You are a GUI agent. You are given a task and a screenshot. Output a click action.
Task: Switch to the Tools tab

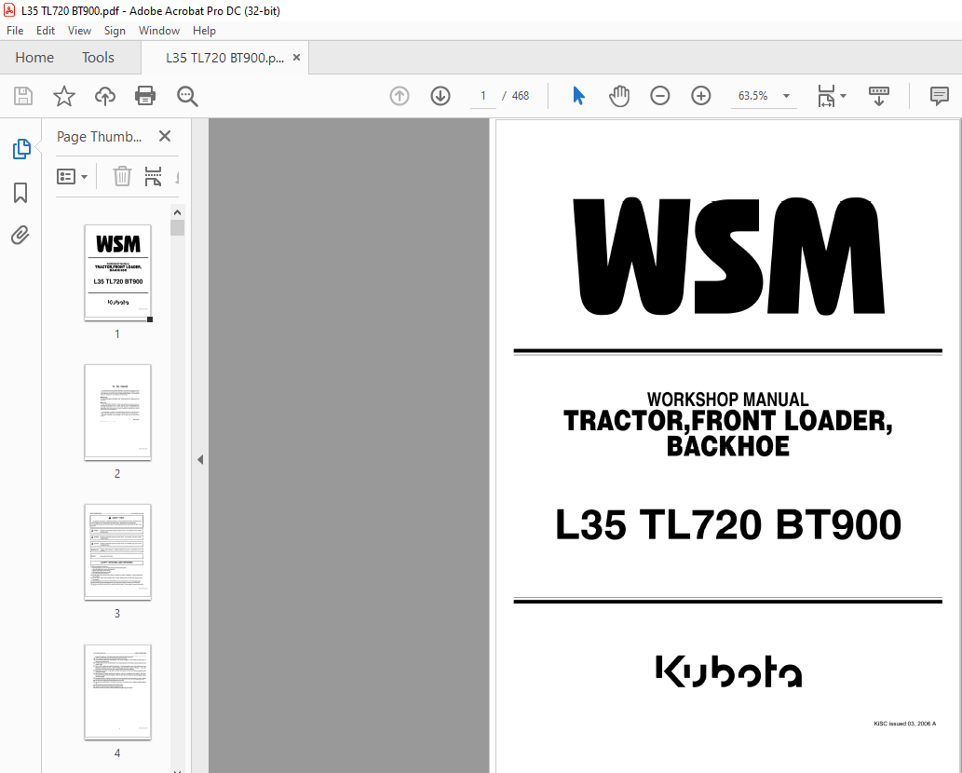click(x=98, y=58)
